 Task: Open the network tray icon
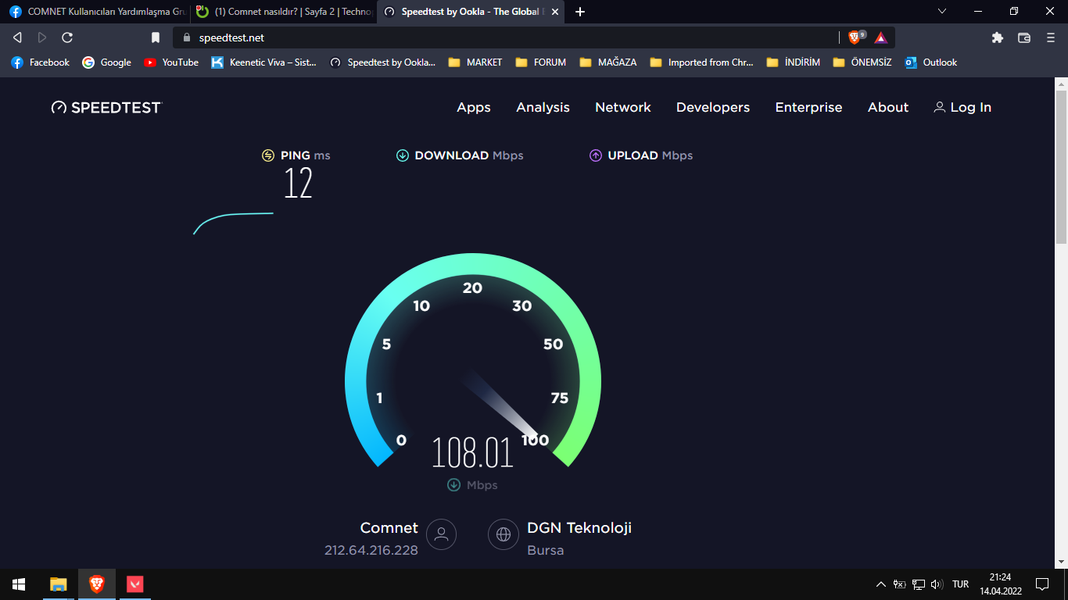click(x=919, y=584)
